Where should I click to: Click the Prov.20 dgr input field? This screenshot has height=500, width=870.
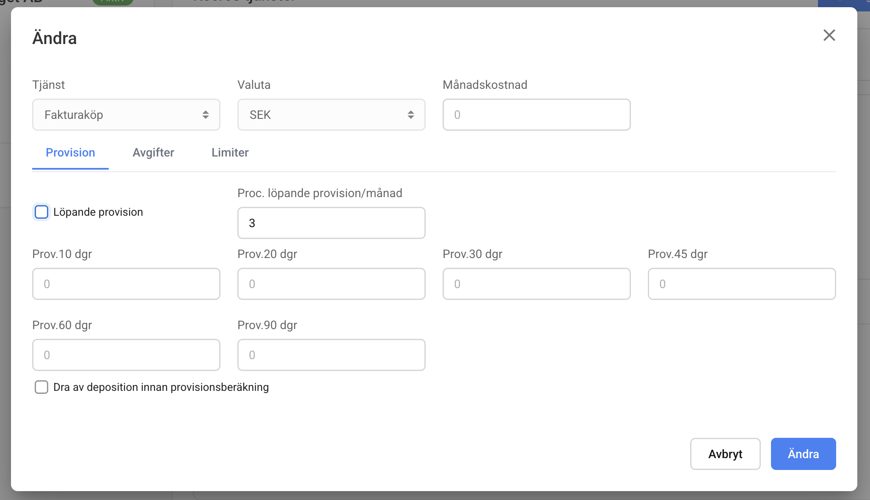pos(331,284)
